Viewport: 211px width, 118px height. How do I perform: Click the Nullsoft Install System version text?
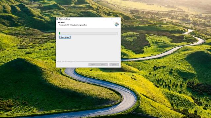(66, 61)
